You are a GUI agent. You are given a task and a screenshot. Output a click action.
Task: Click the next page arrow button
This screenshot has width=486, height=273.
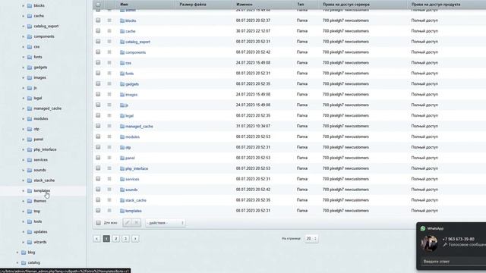coord(135,239)
